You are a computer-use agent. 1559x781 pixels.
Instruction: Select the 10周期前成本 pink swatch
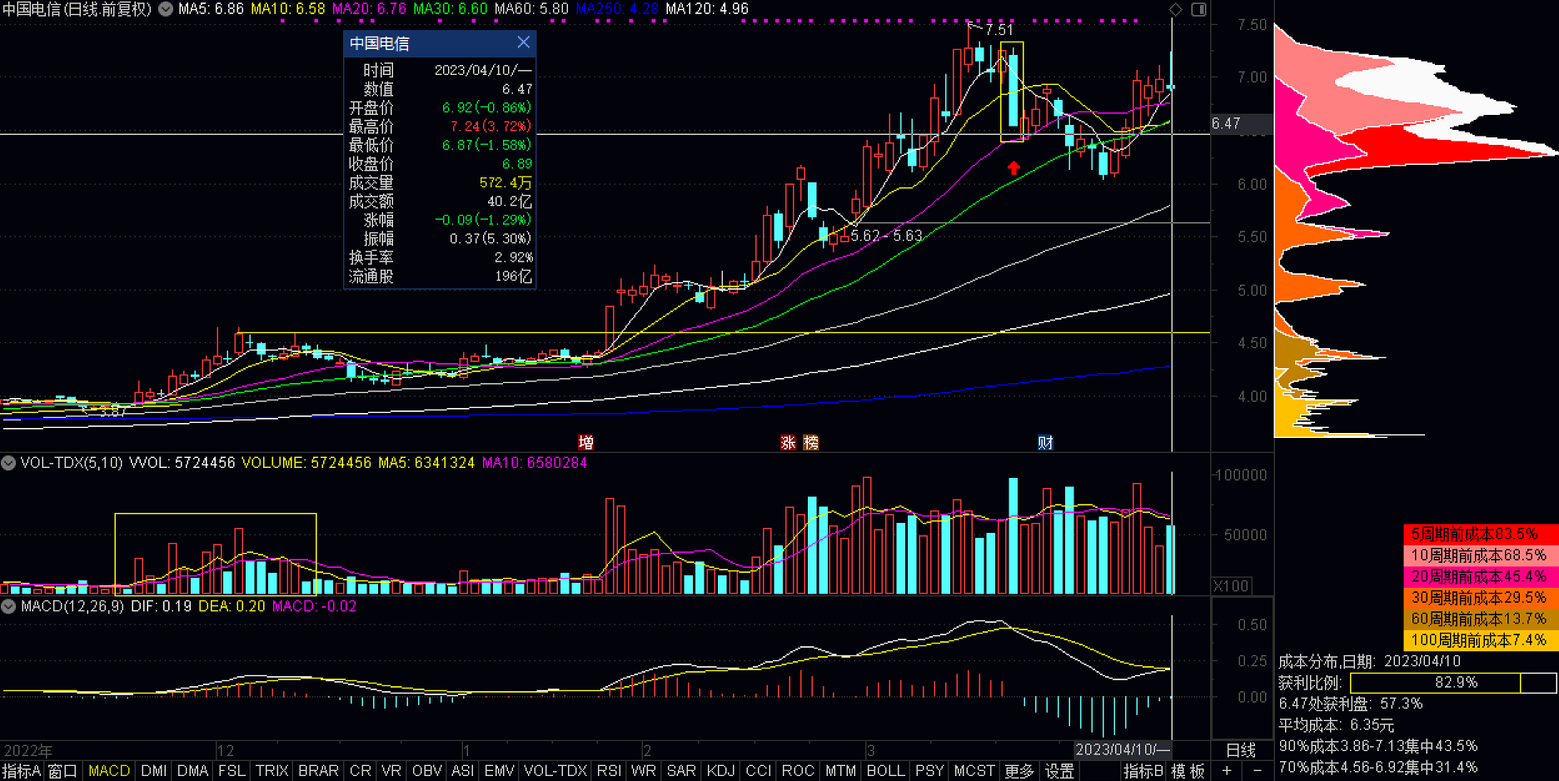point(1479,555)
